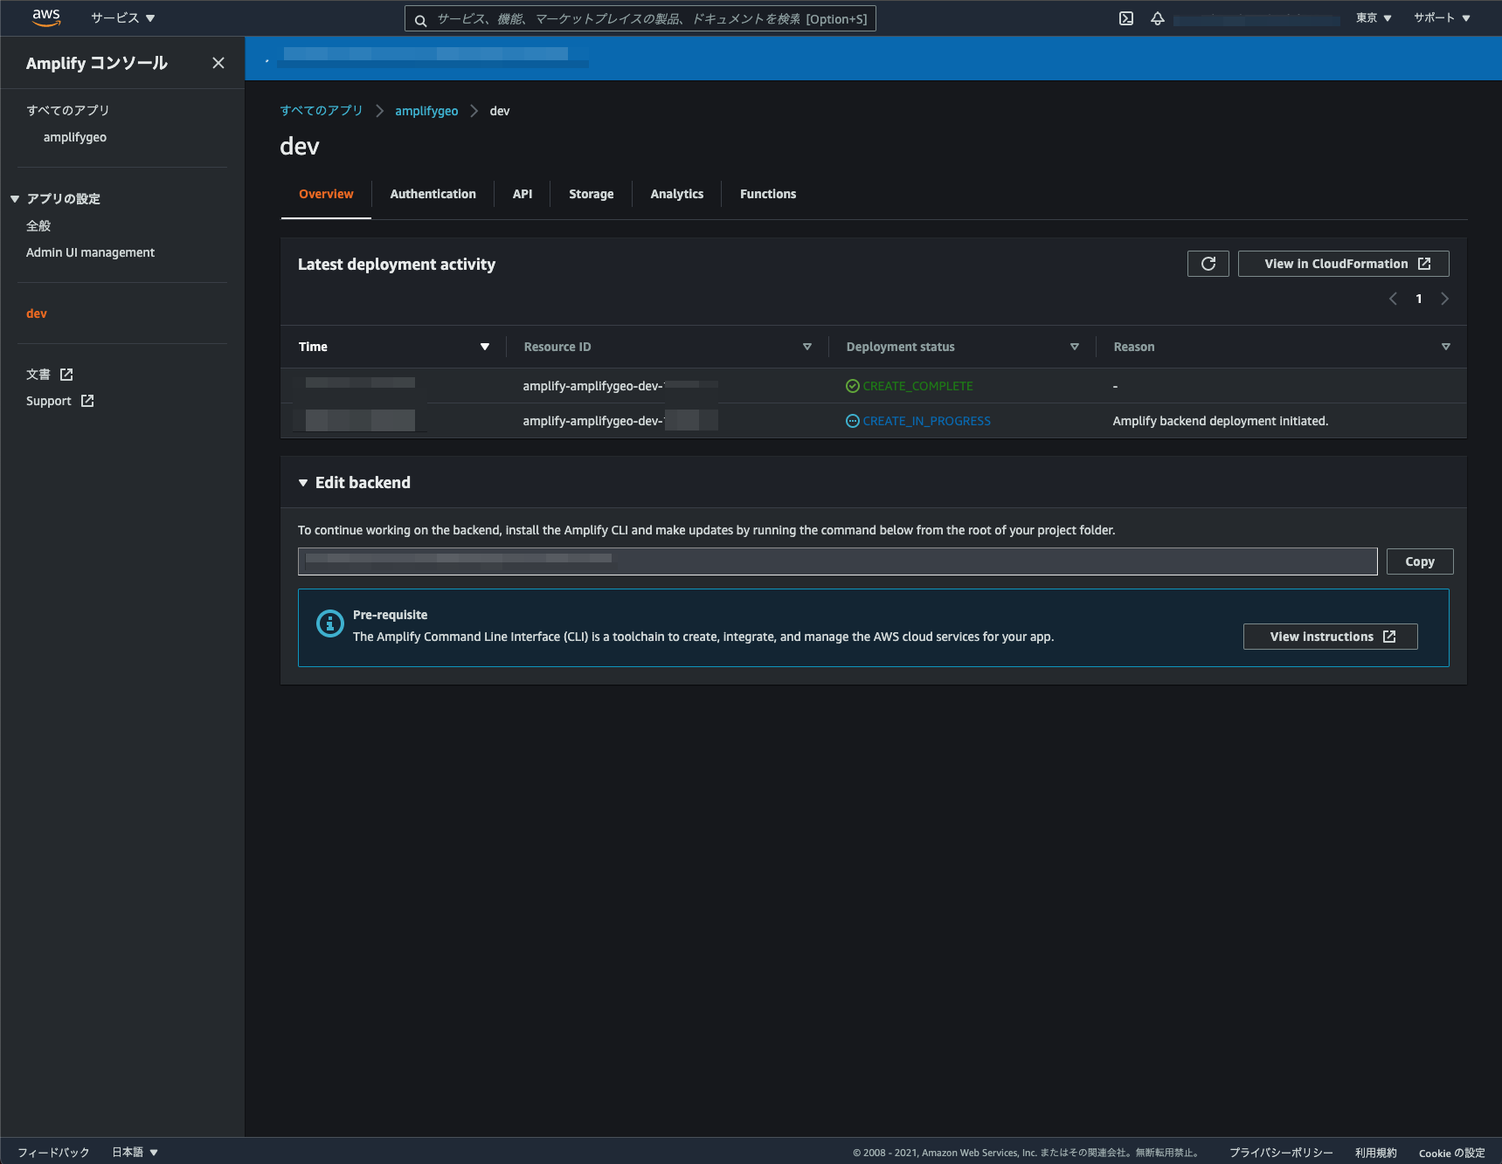Open 文書 documentation external link
Image resolution: width=1502 pixels, height=1164 pixels.
click(x=49, y=375)
